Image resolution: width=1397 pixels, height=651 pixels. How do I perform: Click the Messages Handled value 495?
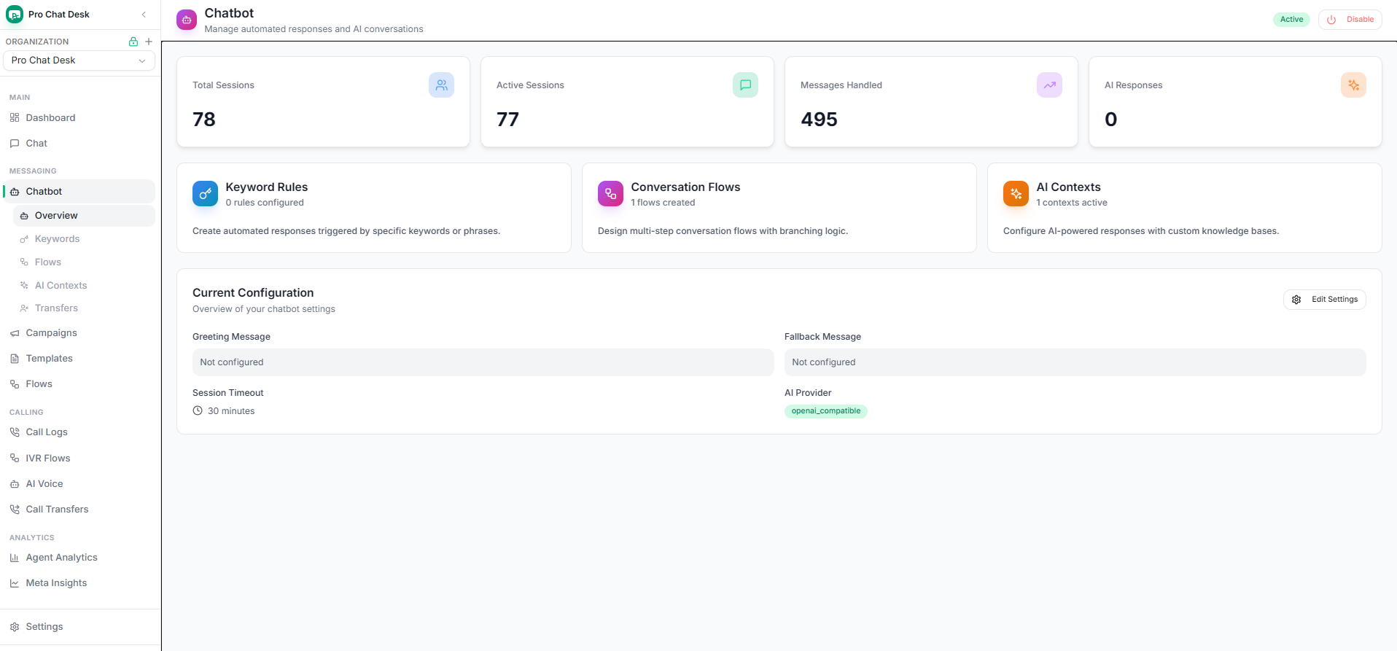coord(819,120)
